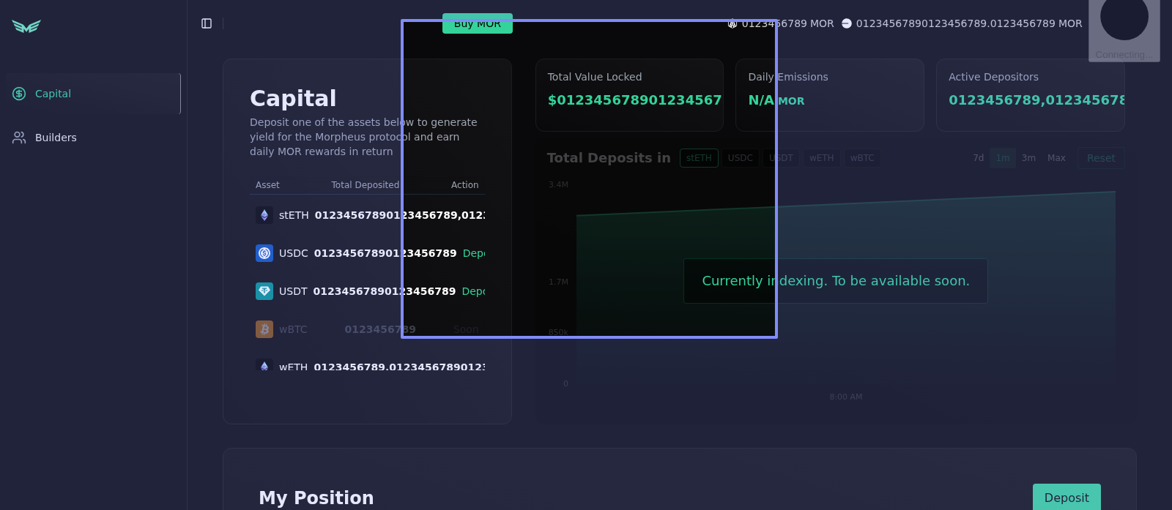Click the Deposit link for USDC row
Viewport: 1172px width, 510px height.
[474, 253]
